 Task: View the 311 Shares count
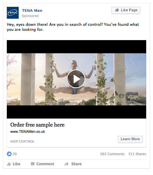[137, 154]
